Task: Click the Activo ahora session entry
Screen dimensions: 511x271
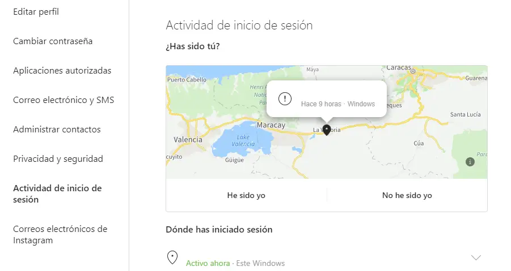Action: coord(235,263)
